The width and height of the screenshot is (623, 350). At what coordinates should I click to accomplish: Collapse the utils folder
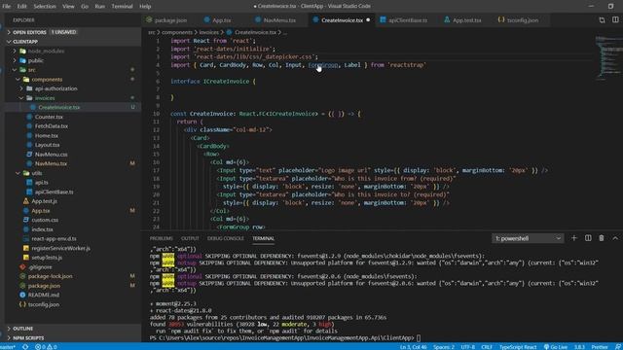(x=37, y=173)
